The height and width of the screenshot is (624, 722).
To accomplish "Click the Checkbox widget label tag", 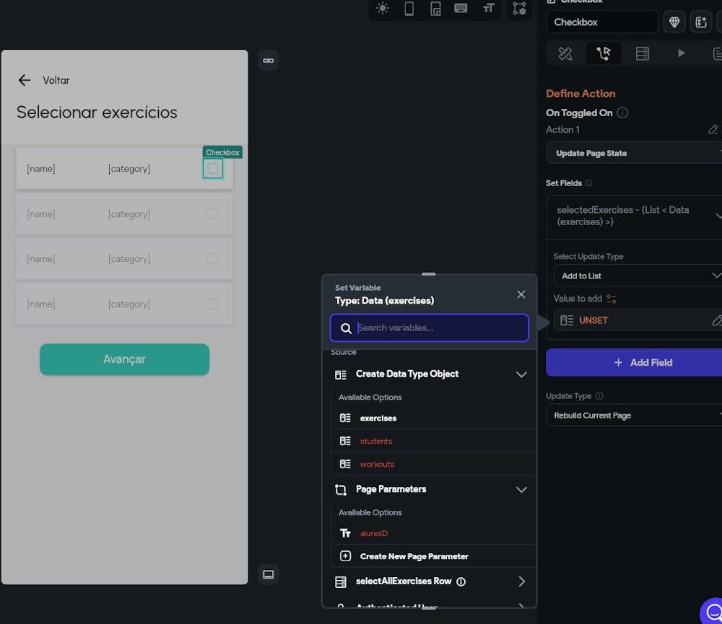I will 222,152.
